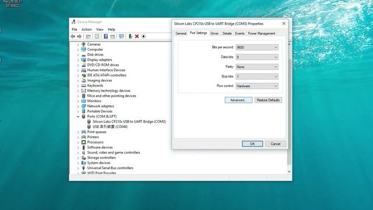Select 'Silicon Labs CP210x USB to UART Bridge (COM3)'
The height and width of the screenshot is (210, 373).
click(x=129, y=122)
